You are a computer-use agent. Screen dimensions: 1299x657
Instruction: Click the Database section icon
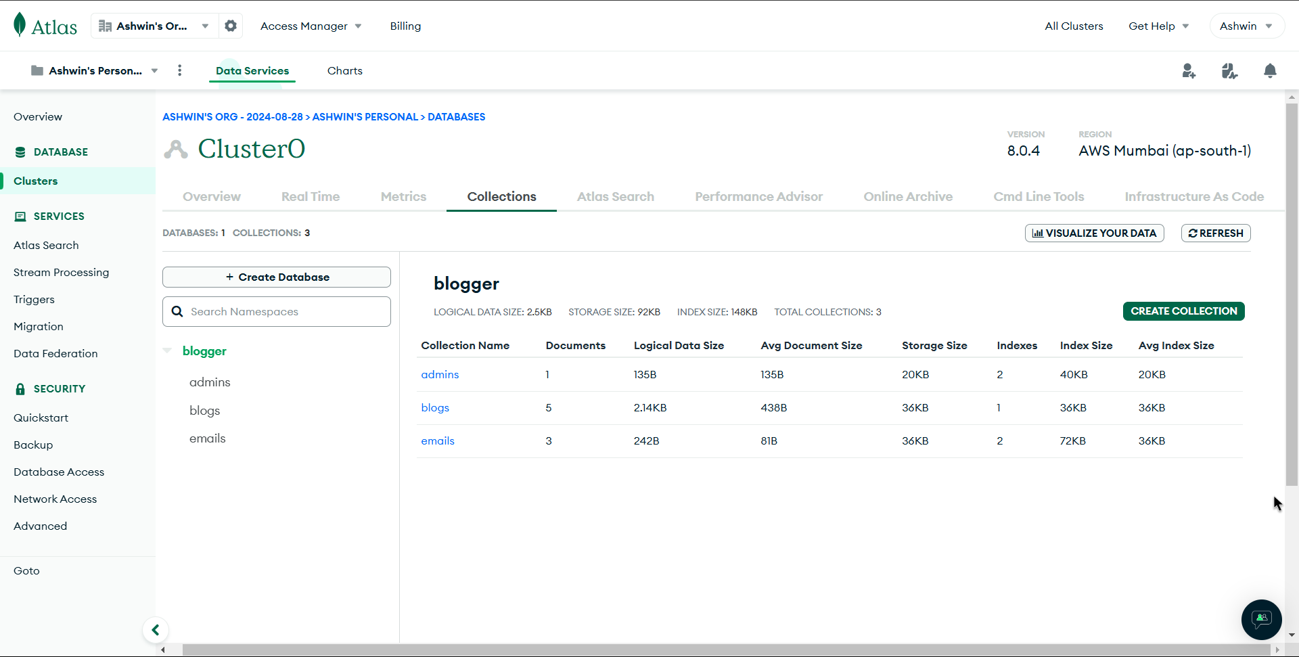[20, 152]
